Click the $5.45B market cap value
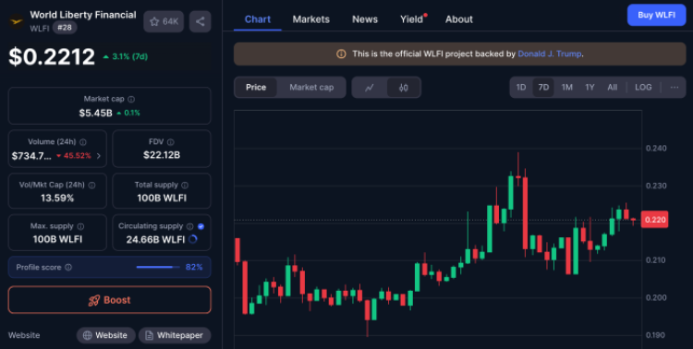 pyautogui.click(x=95, y=113)
